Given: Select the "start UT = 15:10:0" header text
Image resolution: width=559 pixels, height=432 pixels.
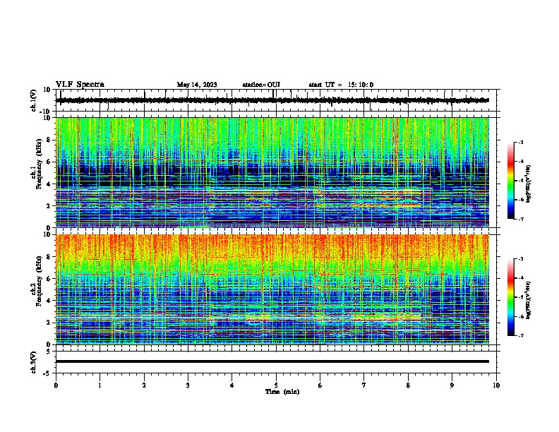Looking at the screenshot, I should (x=341, y=85).
